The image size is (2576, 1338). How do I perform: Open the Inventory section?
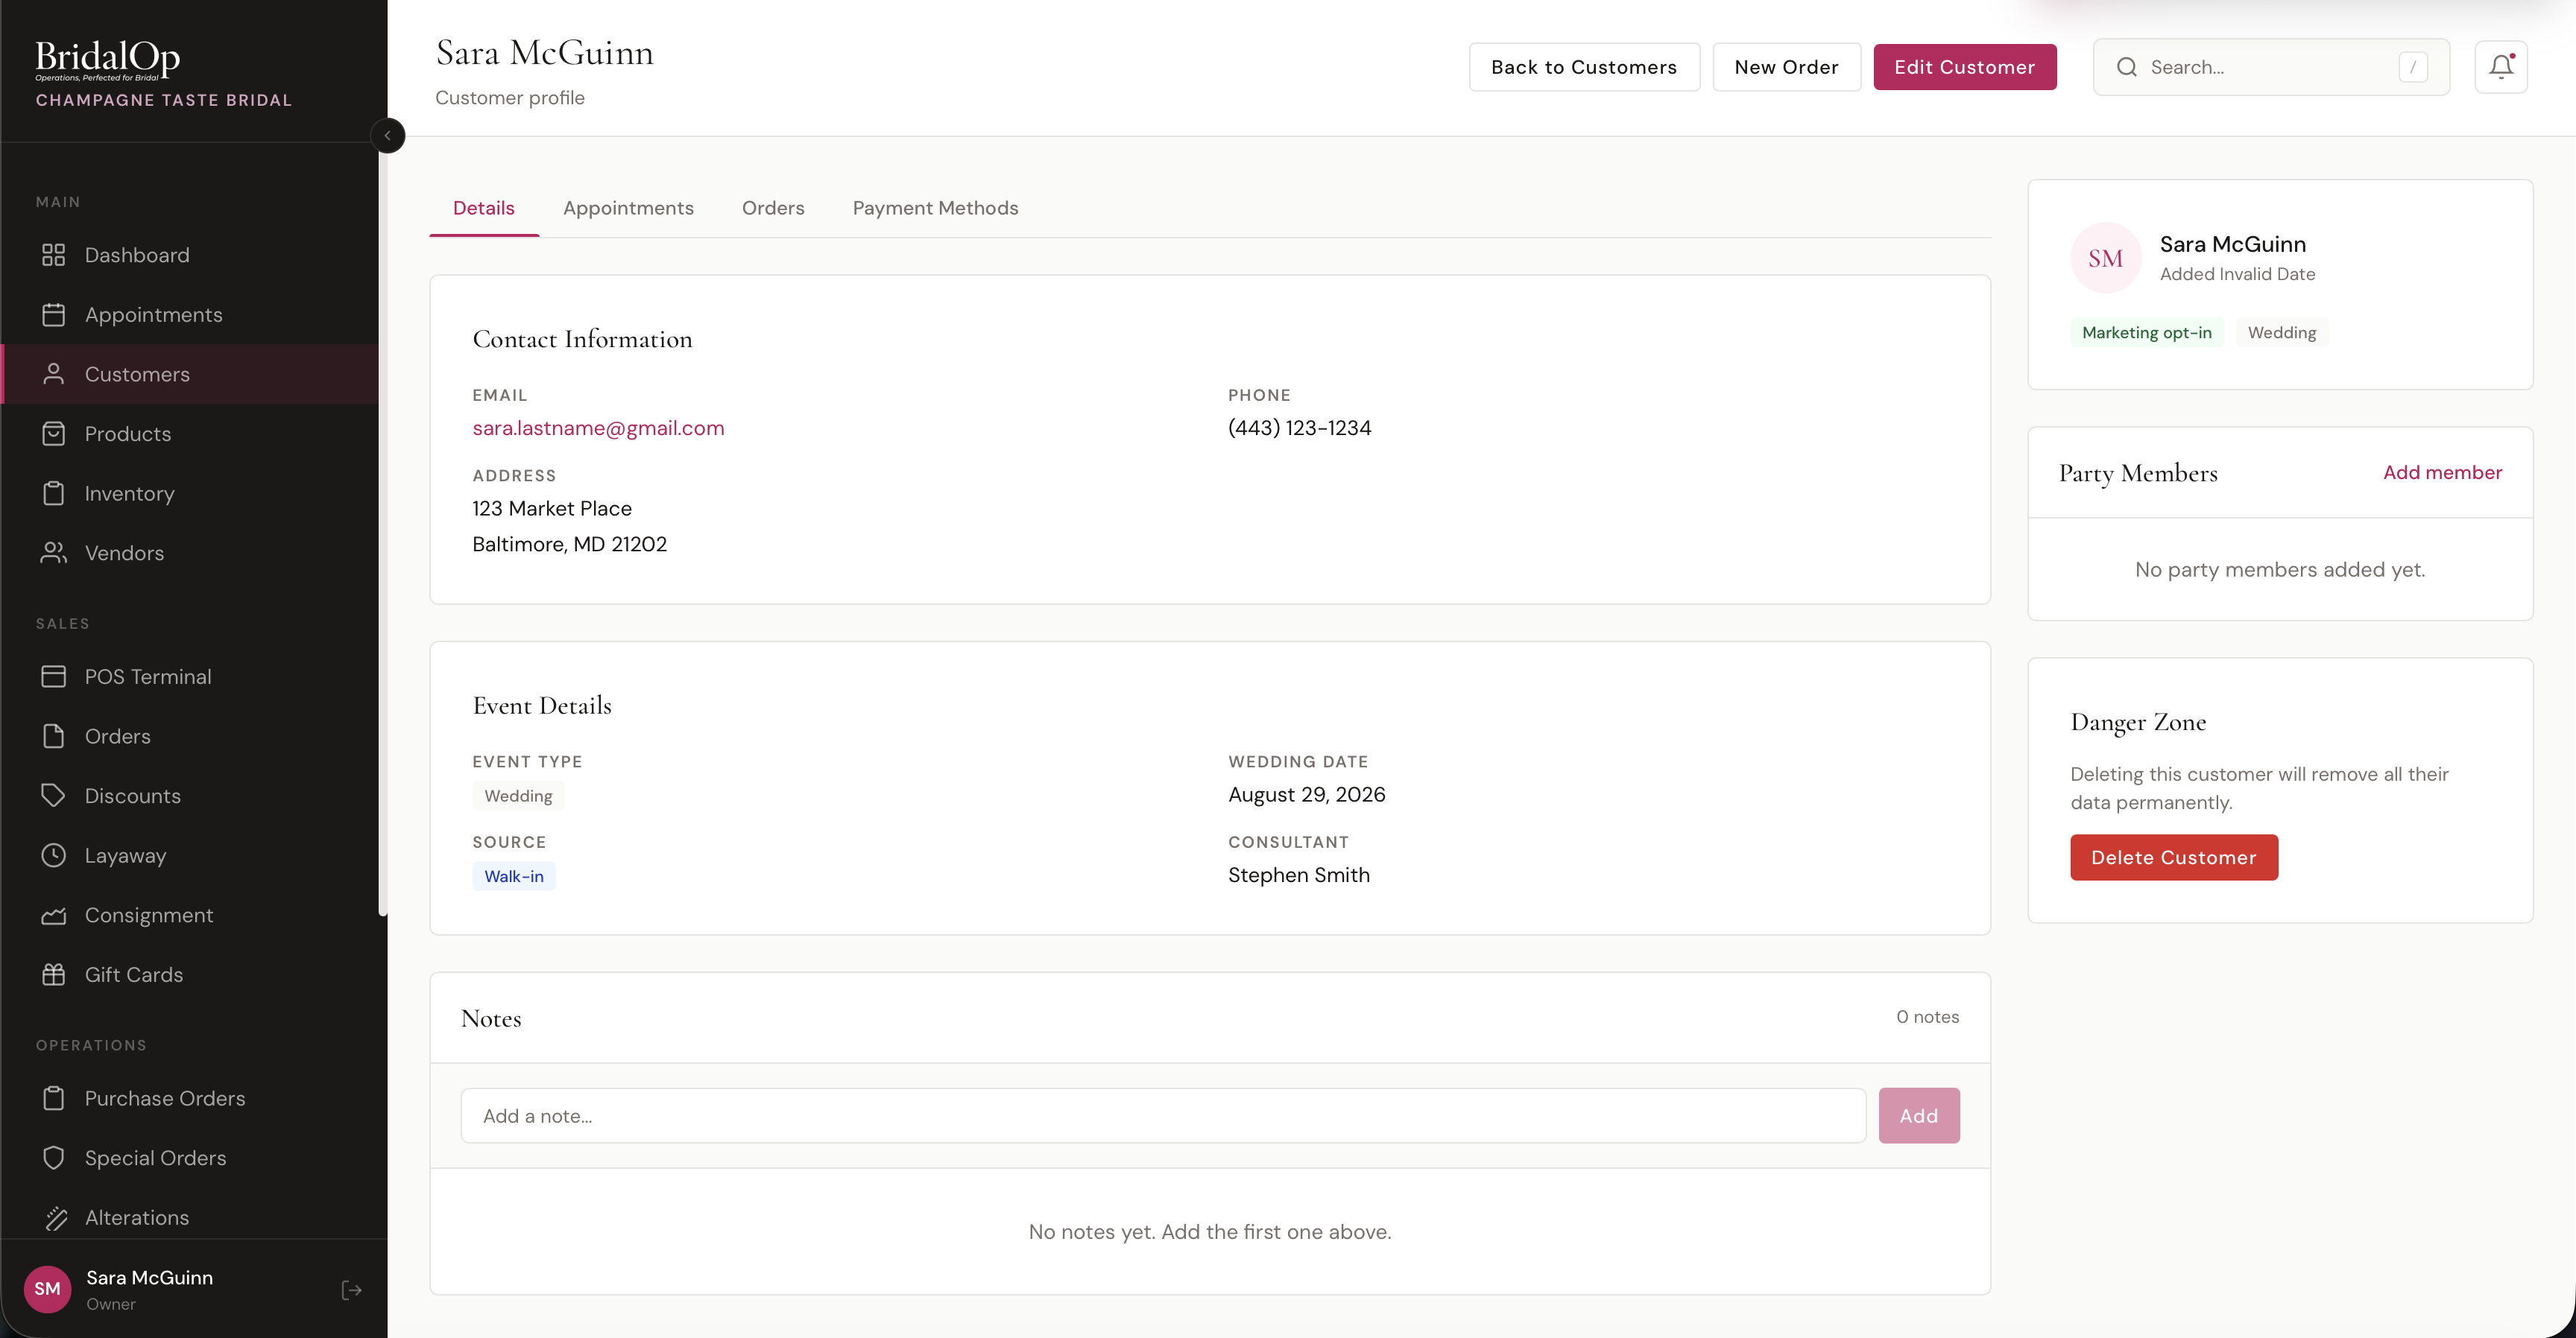click(129, 494)
